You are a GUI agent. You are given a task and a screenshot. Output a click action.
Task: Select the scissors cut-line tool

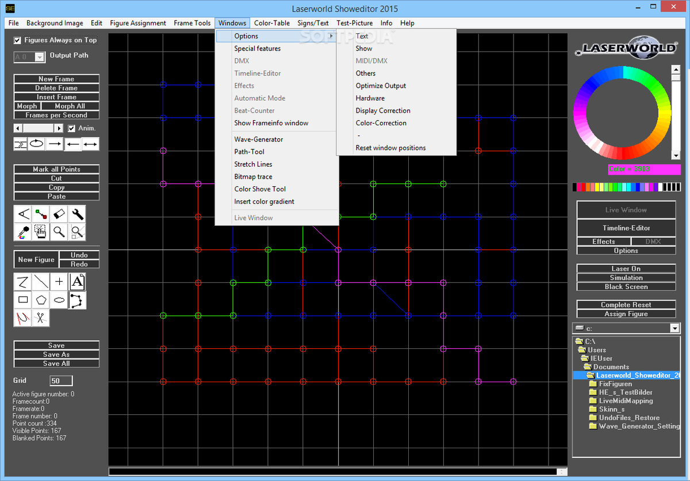tap(41, 318)
